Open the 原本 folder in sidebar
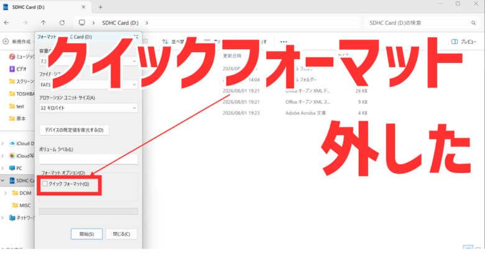This screenshot has height=255, width=485. click(17, 119)
